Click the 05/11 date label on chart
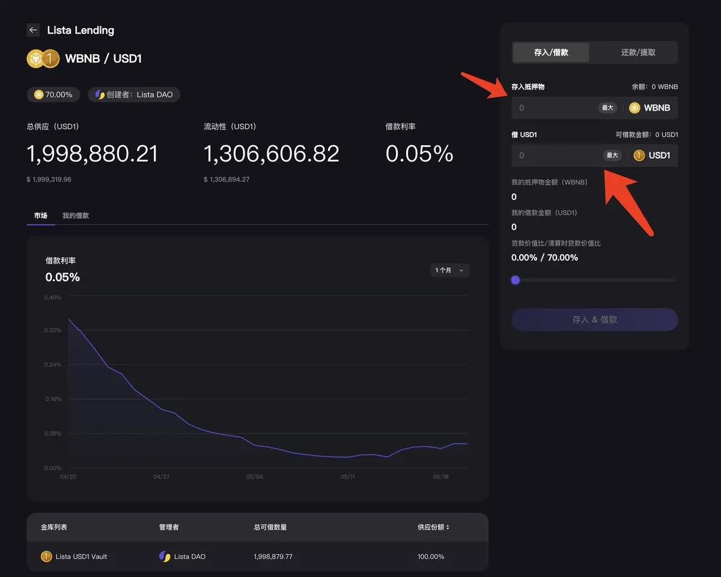Screen dimensions: 721x577 [x=348, y=477]
